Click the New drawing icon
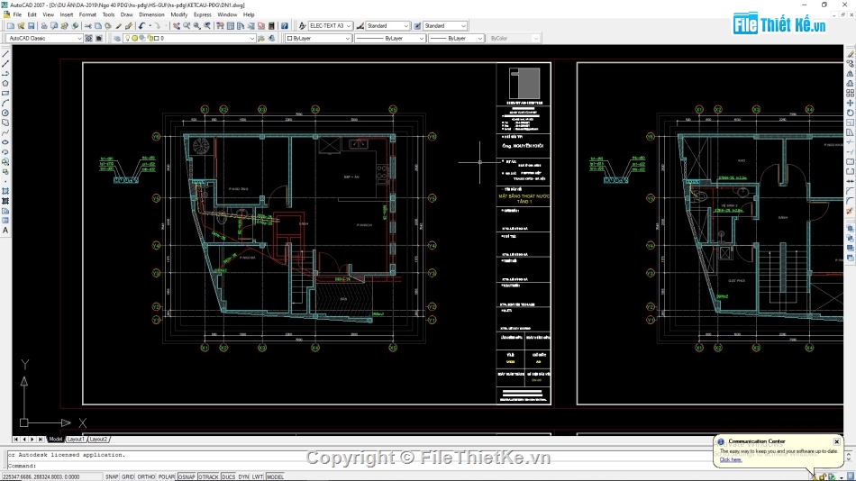The height and width of the screenshot is (481, 856). [x=11, y=25]
